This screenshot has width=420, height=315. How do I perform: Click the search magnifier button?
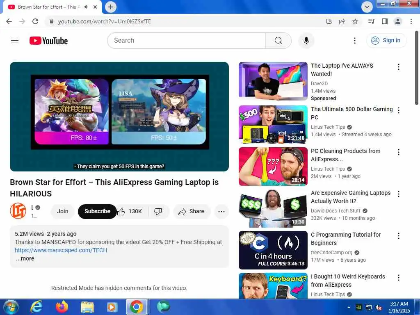point(278,41)
